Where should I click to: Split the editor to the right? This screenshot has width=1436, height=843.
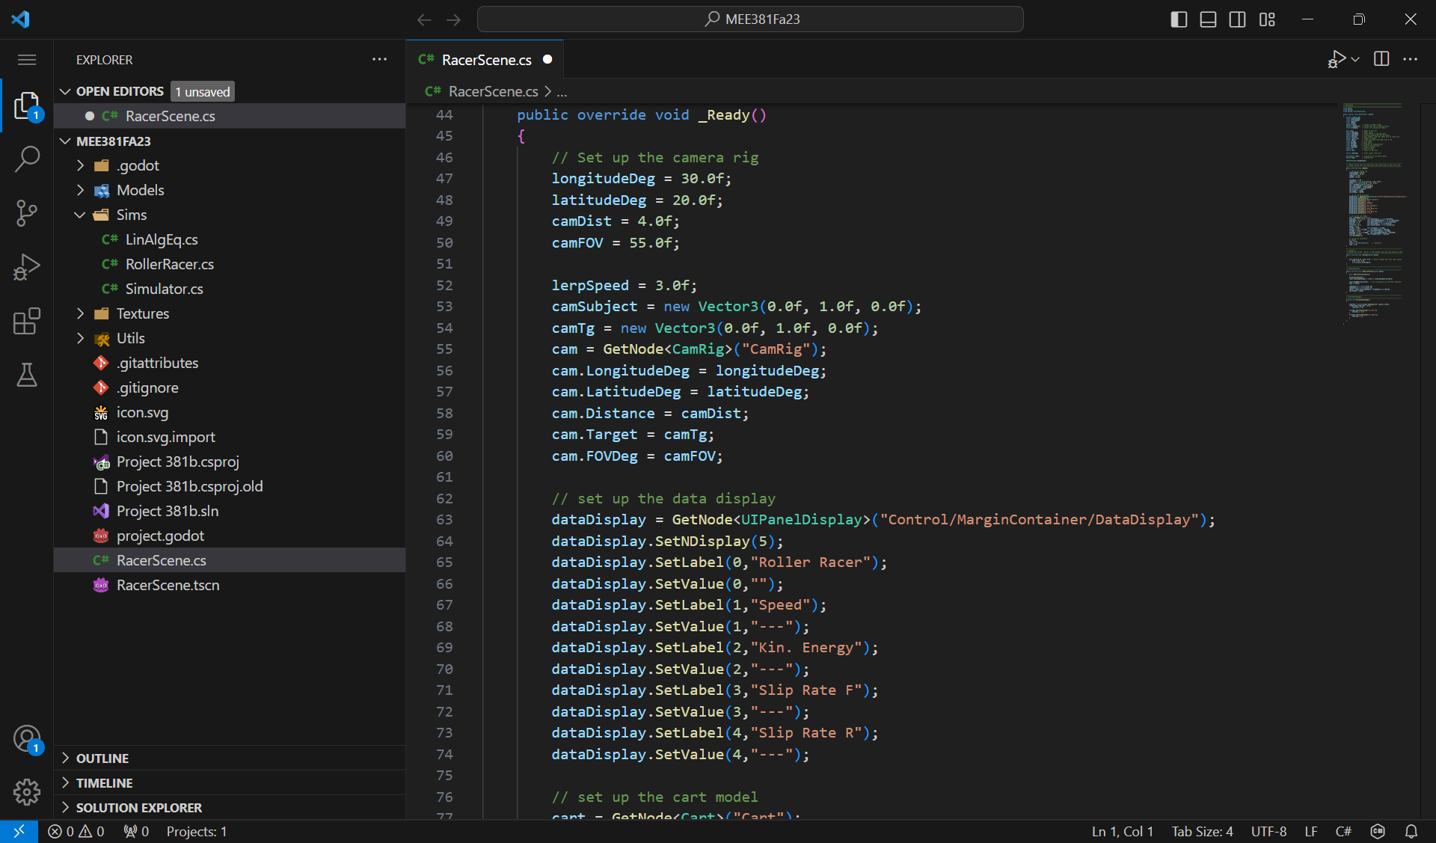pos(1381,59)
